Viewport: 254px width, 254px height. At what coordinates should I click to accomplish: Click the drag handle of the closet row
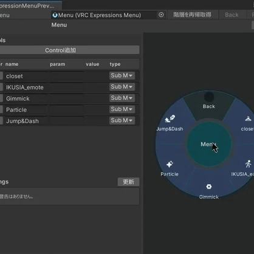point(1,76)
